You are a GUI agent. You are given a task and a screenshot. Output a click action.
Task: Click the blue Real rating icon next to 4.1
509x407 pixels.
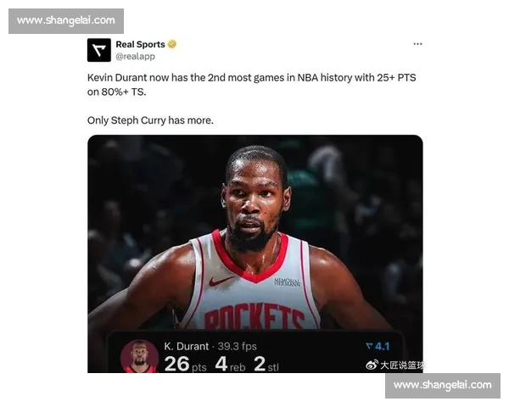369,346
